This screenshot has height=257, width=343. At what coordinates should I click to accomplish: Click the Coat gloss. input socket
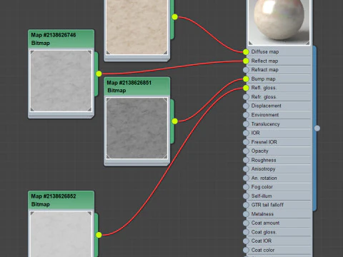point(246,232)
